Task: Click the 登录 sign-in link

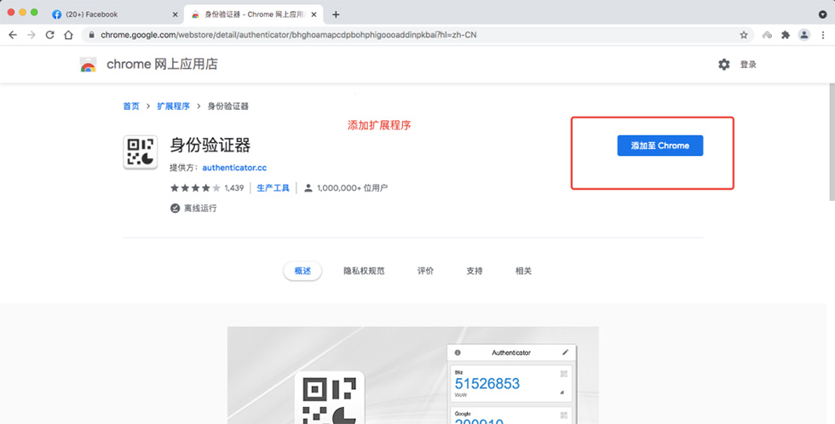Action: click(x=748, y=65)
